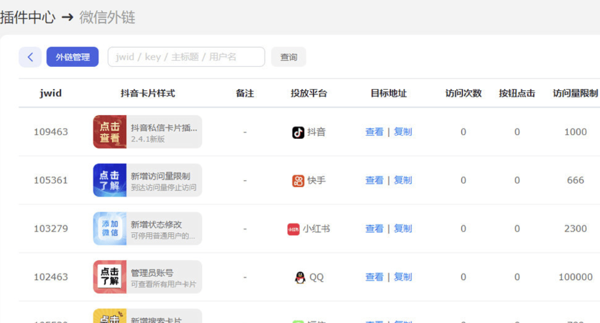The height and width of the screenshot is (323, 600).
Task: Click the back chevron icon beside 外链管理
Action: pos(30,56)
